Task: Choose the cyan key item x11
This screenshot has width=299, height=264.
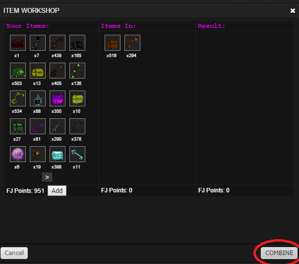Action: [77, 154]
